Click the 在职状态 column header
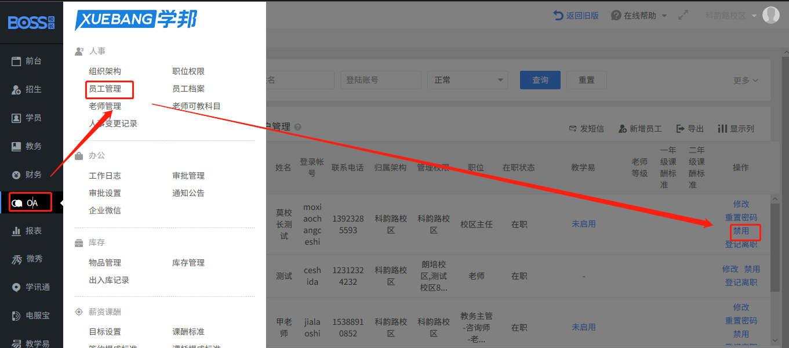Screen dimensions: 789x348 [x=519, y=168]
